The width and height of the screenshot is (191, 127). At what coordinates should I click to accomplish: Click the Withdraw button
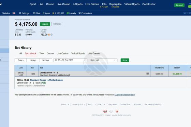coord(57,24)
